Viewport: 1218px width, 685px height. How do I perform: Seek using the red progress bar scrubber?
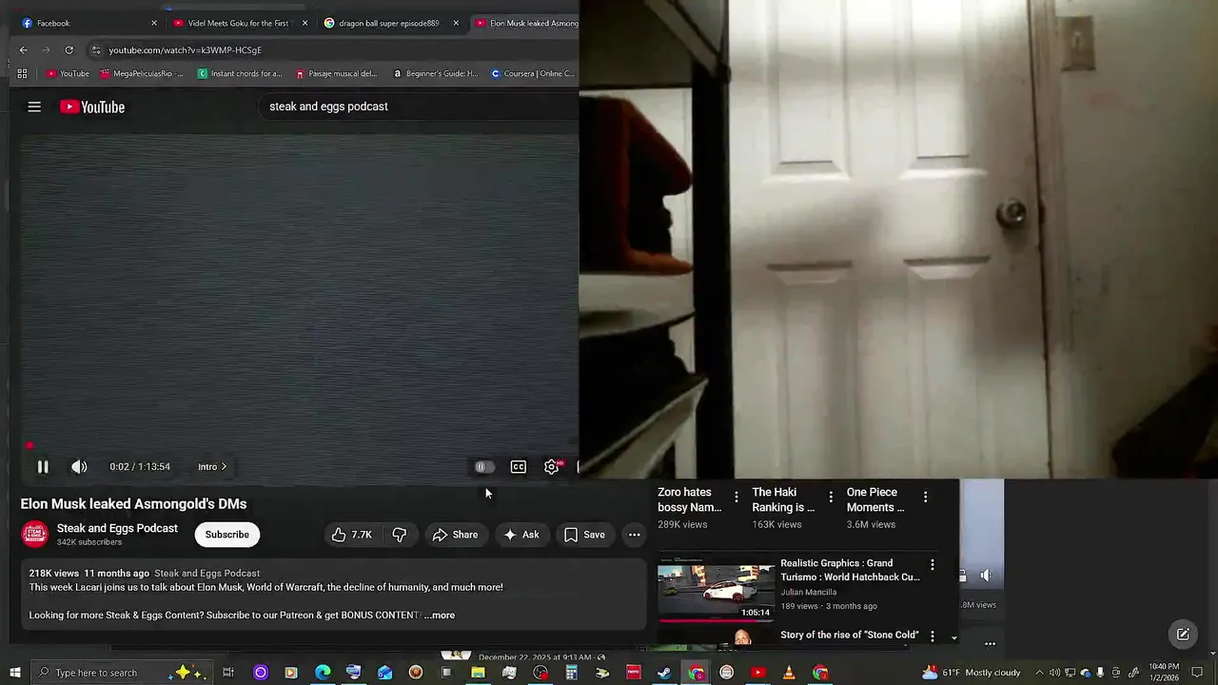pos(29,445)
